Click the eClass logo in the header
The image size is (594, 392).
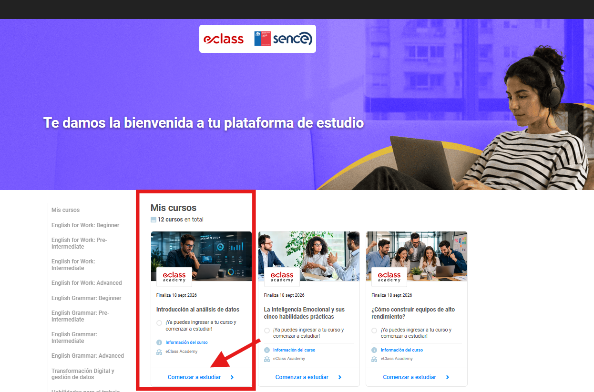click(224, 39)
